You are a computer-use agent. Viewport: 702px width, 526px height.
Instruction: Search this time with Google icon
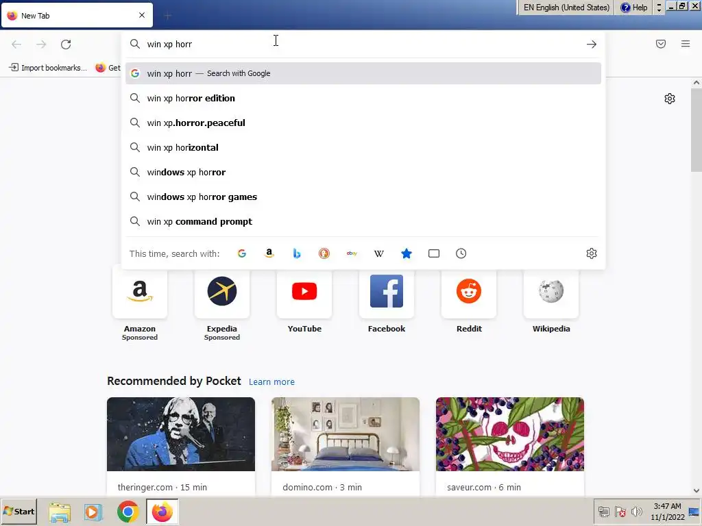pos(242,253)
